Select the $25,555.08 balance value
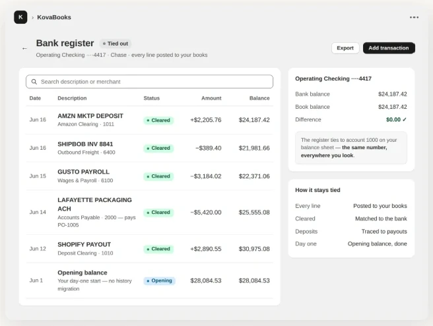Viewport: 433px width, 326px height. tap(254, 212)
